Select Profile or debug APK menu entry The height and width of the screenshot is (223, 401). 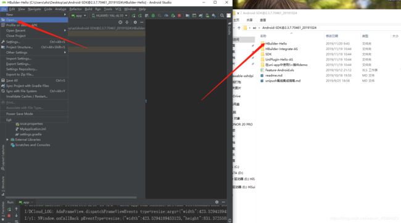(34, 25)
